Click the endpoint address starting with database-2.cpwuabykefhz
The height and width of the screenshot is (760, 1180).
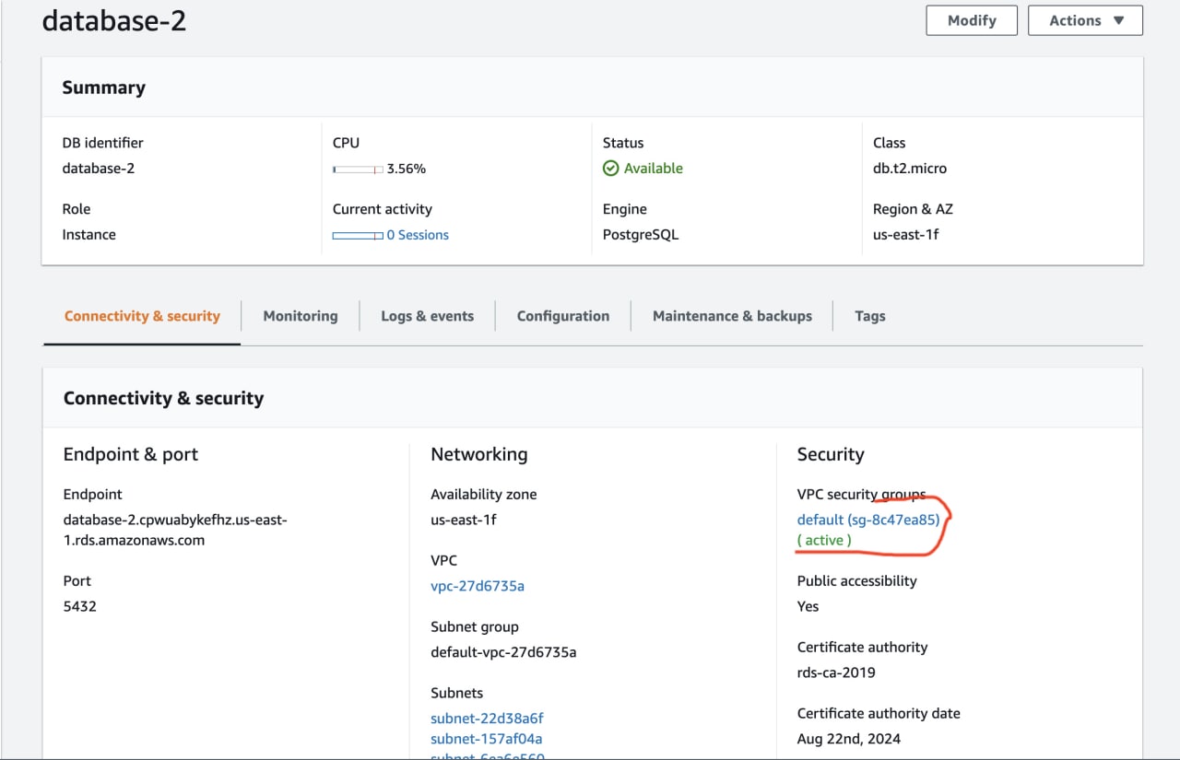coord(175,530)
